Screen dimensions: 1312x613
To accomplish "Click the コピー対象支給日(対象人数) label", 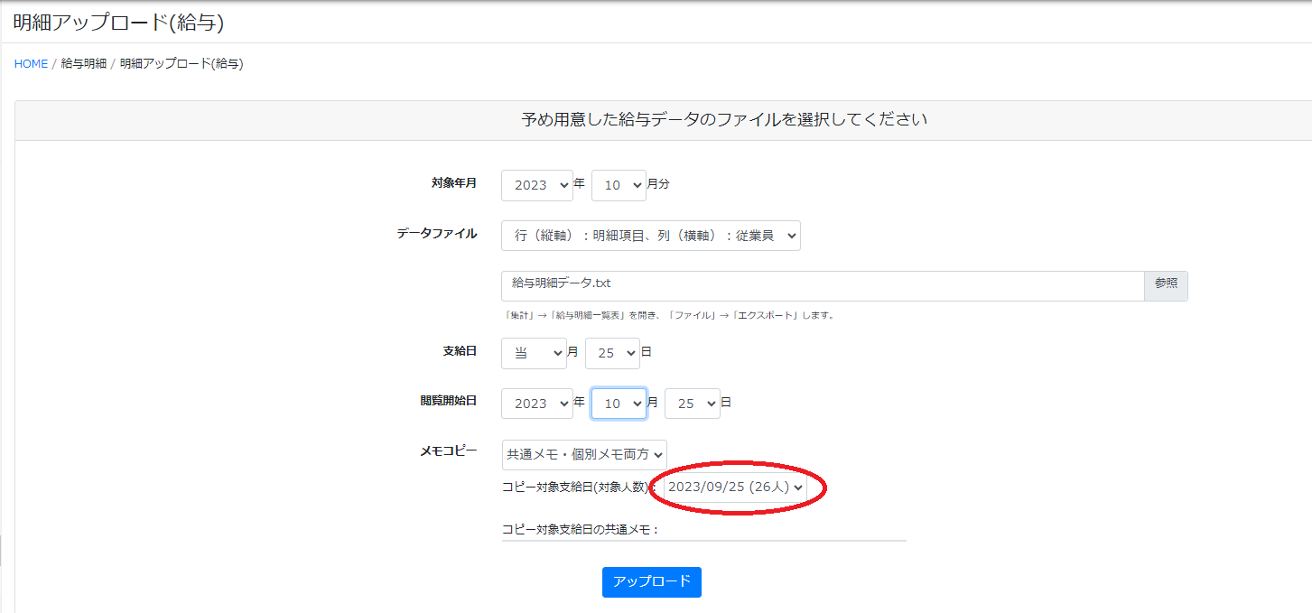I will (579, 488).
